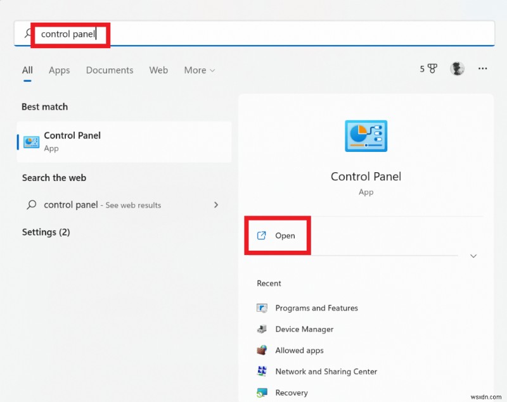Expand the More filter dropdown
Viewport: 507px width, 402px height.
199,70
